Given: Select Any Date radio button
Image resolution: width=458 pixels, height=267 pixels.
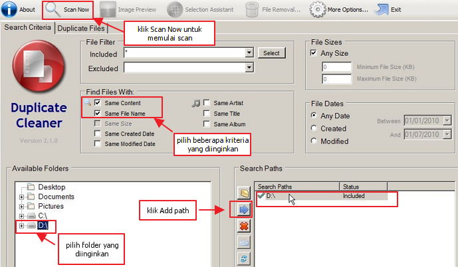Looking at the screenshot, I should tap(314, 116).
